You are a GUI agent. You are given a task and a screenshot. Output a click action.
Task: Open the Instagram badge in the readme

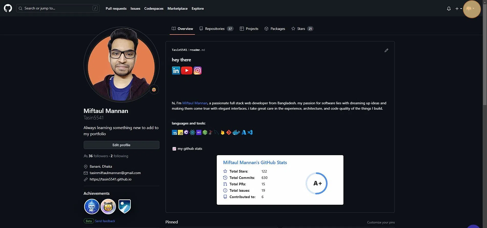point(198,71)
